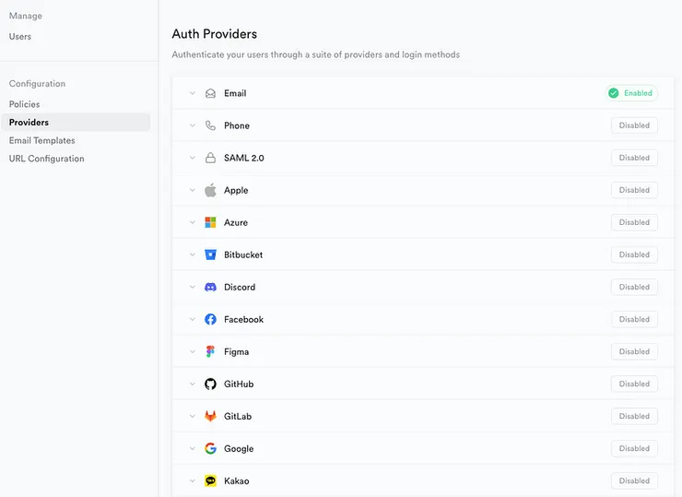
Task: Click the Disabled badge for Phone
Action: 634,125
